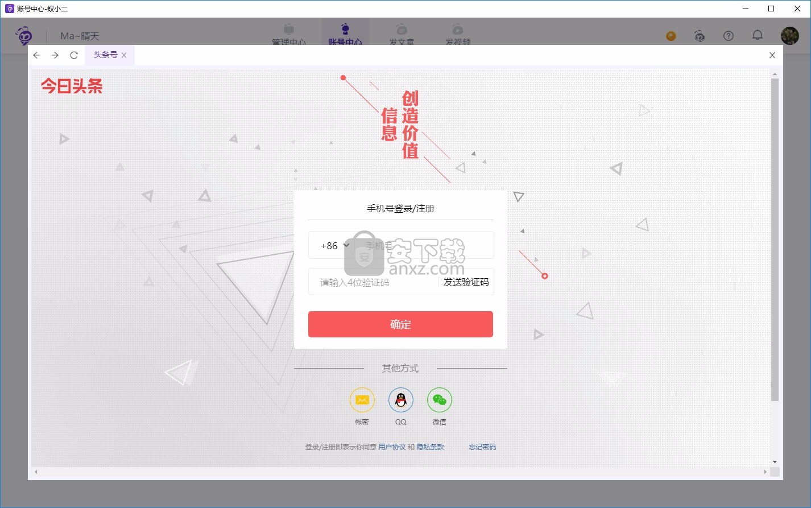Open the 用户协议 link
Viewport: 811px width, 508px height.
392,447
